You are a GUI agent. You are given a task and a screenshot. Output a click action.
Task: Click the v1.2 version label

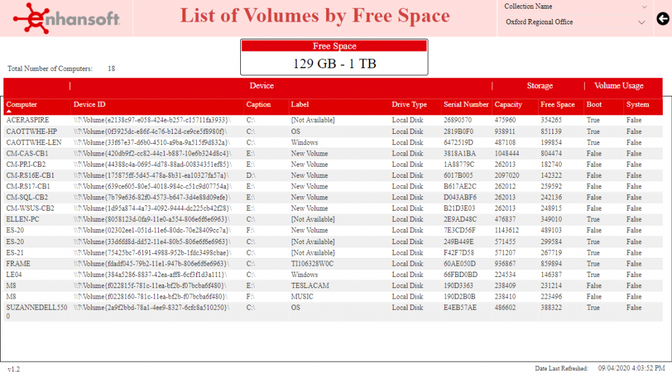click(x=14, y=369)
